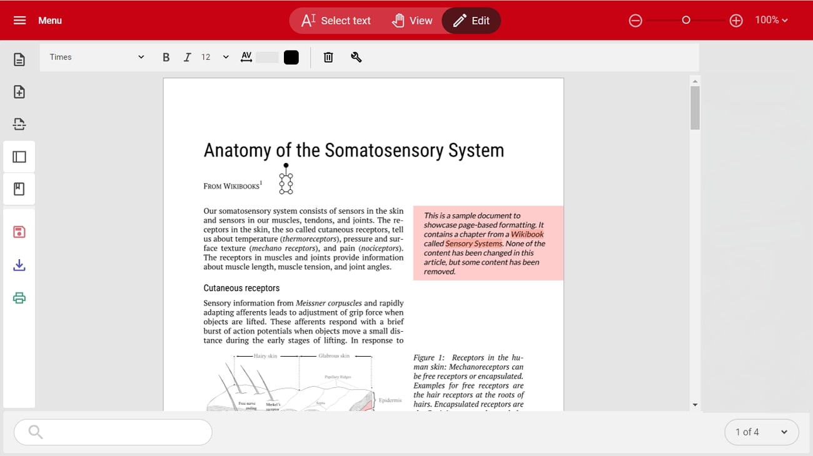
Task: Click the character spacing value field
Action: pyautogui.click(x=267, y=57)
